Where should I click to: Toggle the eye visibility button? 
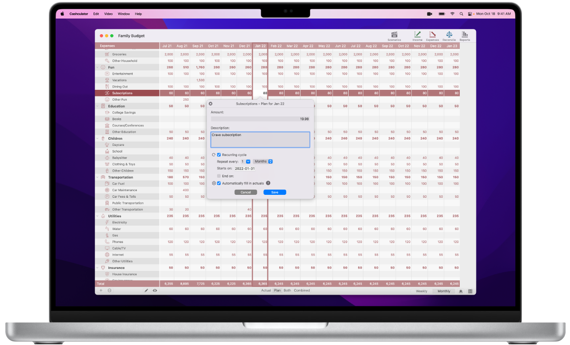(155, 290)
